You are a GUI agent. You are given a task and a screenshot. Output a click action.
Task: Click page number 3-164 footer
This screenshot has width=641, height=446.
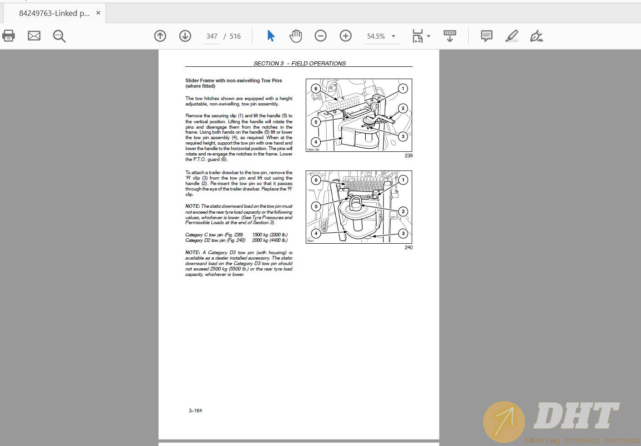[195, 411]
